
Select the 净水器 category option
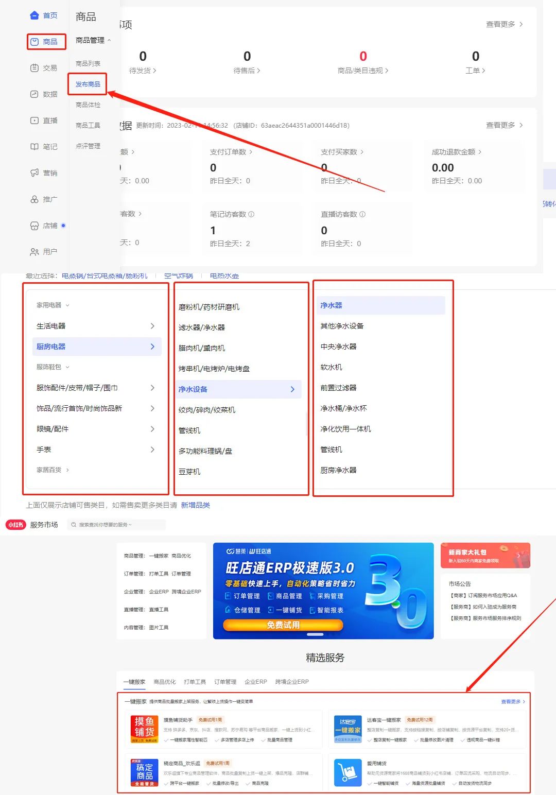tap(334, 305)
